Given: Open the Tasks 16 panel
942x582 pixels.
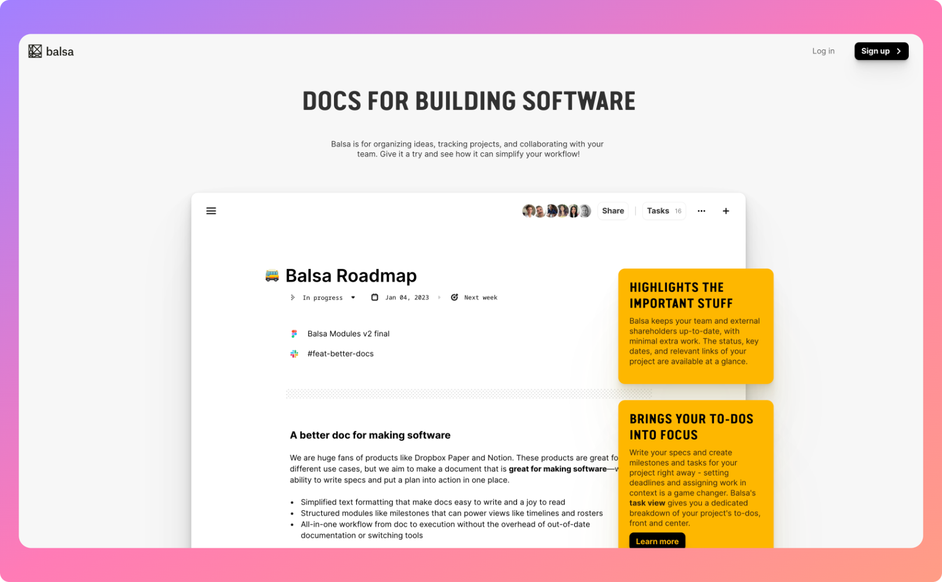Looking at the screenshot, I should pyautogui.click(x=663, y=211).
